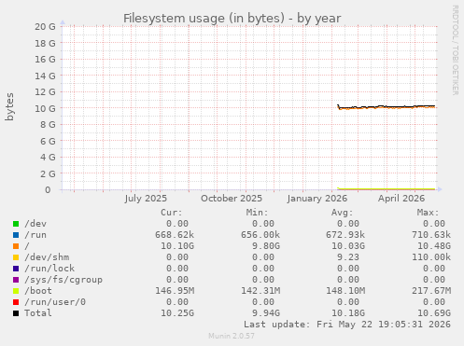This screenshot has width=464, height=346.
Task: Click the blue /run legend swatch
Action: [x=16, y=235]
